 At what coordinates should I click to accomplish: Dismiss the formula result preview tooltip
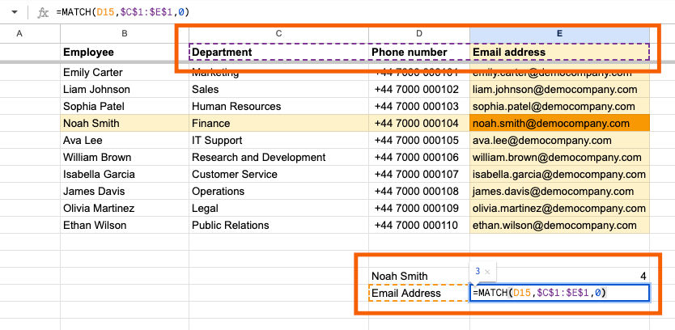tap(487, 272)
